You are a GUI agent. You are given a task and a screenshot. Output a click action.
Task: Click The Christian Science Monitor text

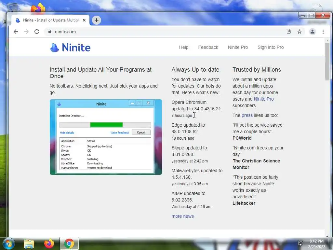(256, 164)
